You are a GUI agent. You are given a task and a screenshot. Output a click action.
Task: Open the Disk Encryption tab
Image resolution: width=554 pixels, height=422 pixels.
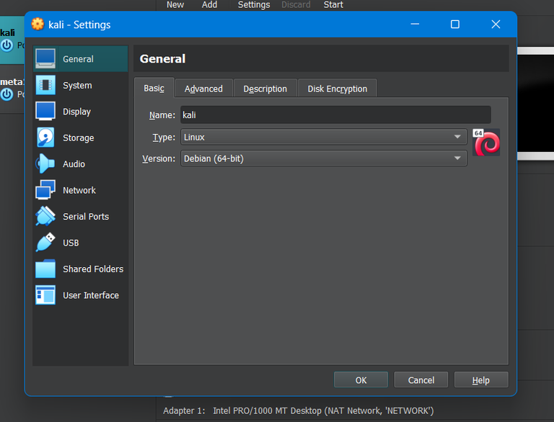[x=338, y=89]
